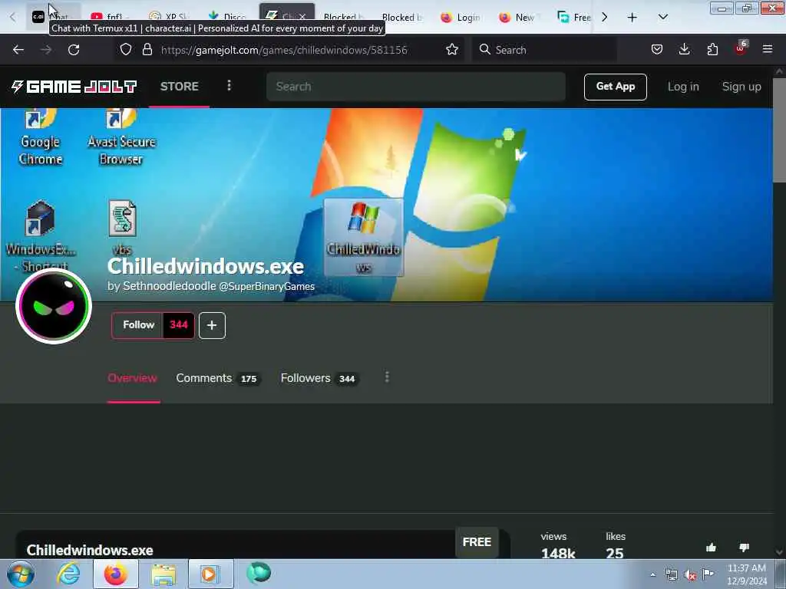Viewport: 786px width, 589px height.
Task: Click the developer avatar image
Action: pos(54,306)
